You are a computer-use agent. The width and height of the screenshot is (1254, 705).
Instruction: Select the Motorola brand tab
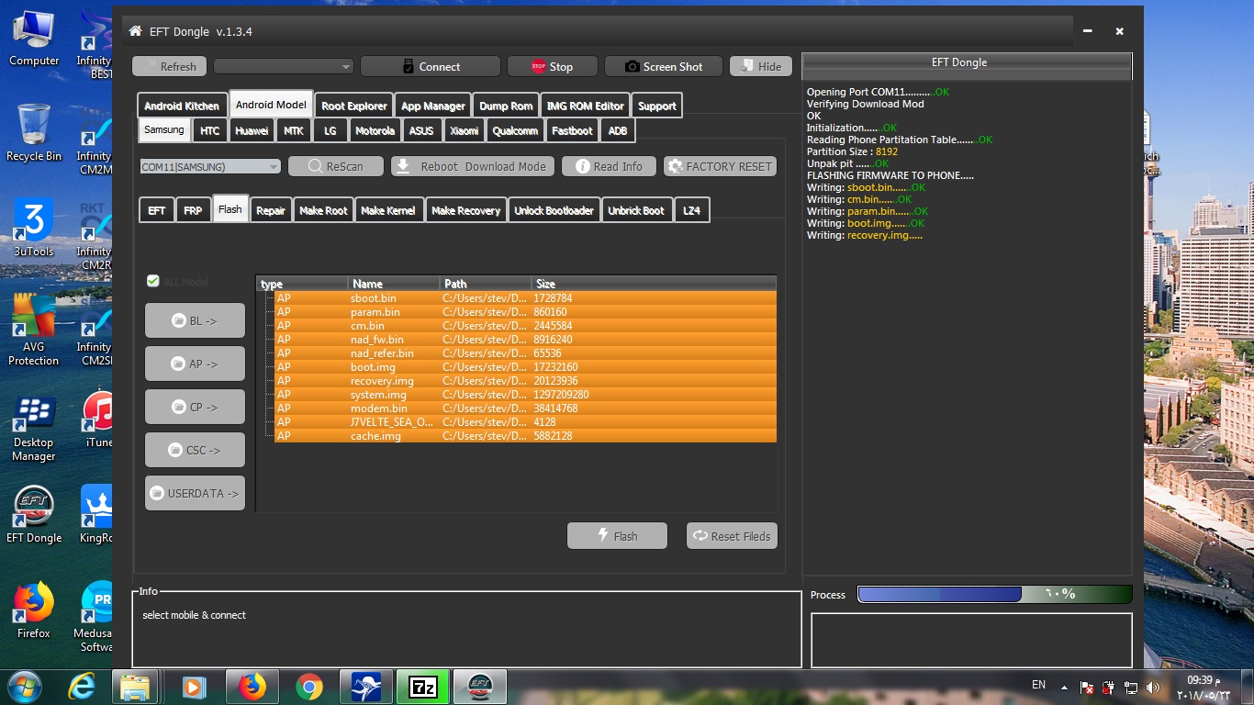pos(375,130)
